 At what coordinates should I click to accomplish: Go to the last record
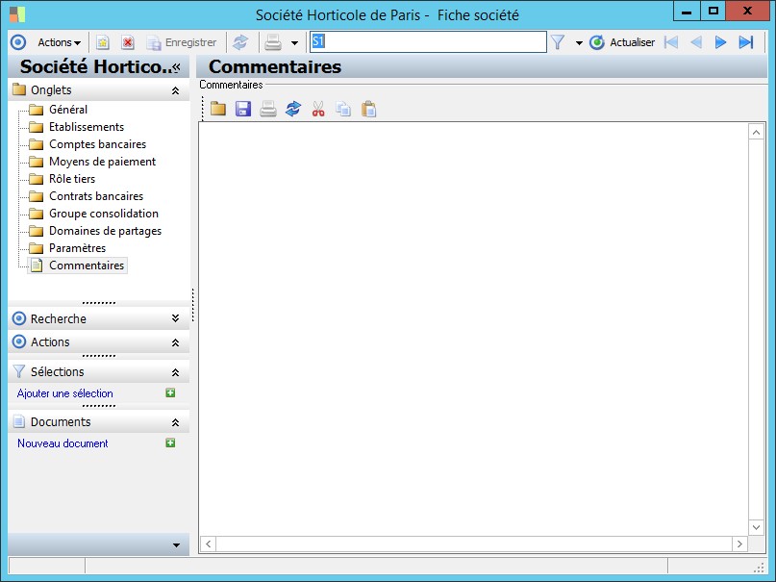click(x=746, y=42)
